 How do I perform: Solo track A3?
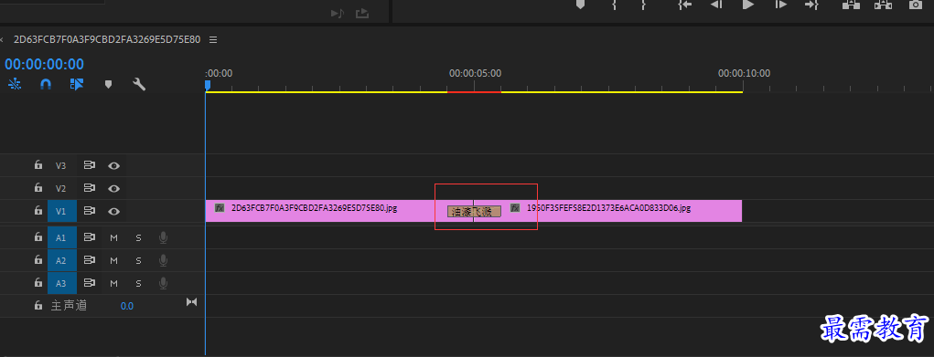click(138, 283)
